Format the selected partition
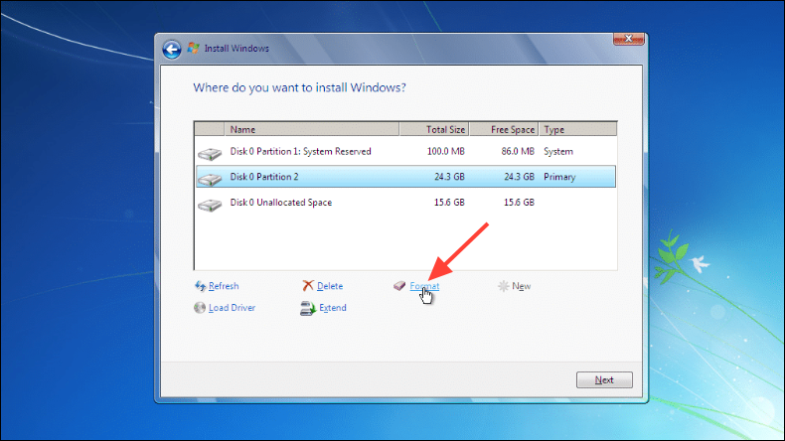785x441 pixels. 424,286
